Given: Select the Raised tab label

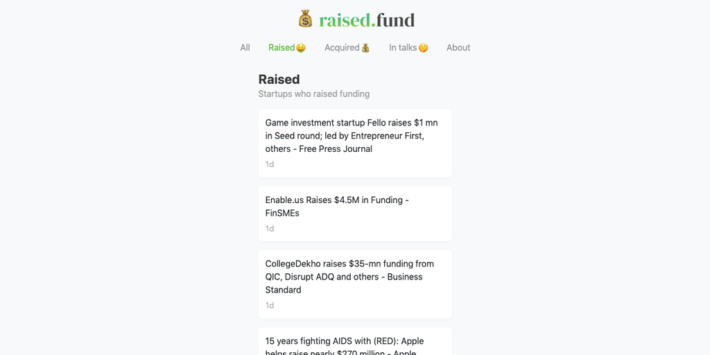Looking at the screenshot, I should [282, 48].
